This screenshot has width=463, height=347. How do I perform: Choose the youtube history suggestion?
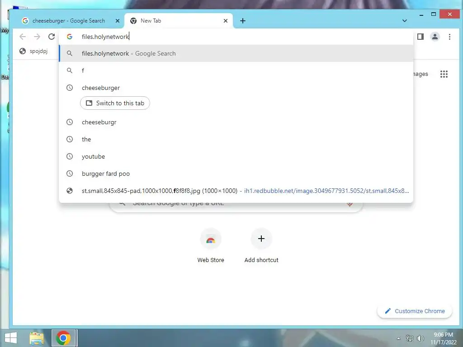point(236,156)
